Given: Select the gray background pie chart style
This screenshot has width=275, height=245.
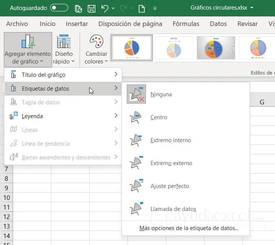Looking at the screenshot, I should pyautogui.click(x=216, y=48).
